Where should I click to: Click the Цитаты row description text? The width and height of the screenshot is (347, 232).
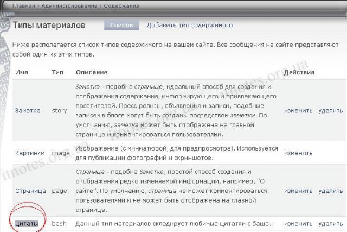[x=175, y=223]
